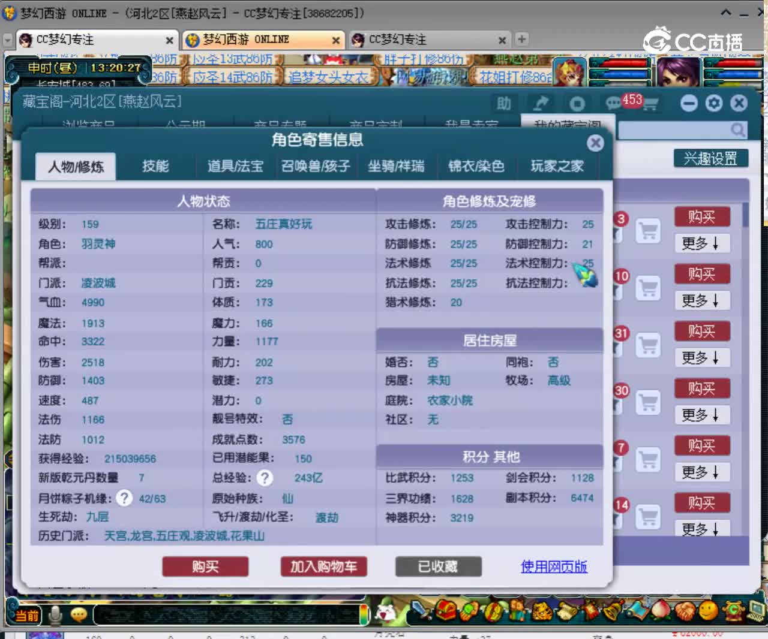Expand 更多 on the row with badge 14
Viewport: 768px width, 639px height.
click(701, 529)
